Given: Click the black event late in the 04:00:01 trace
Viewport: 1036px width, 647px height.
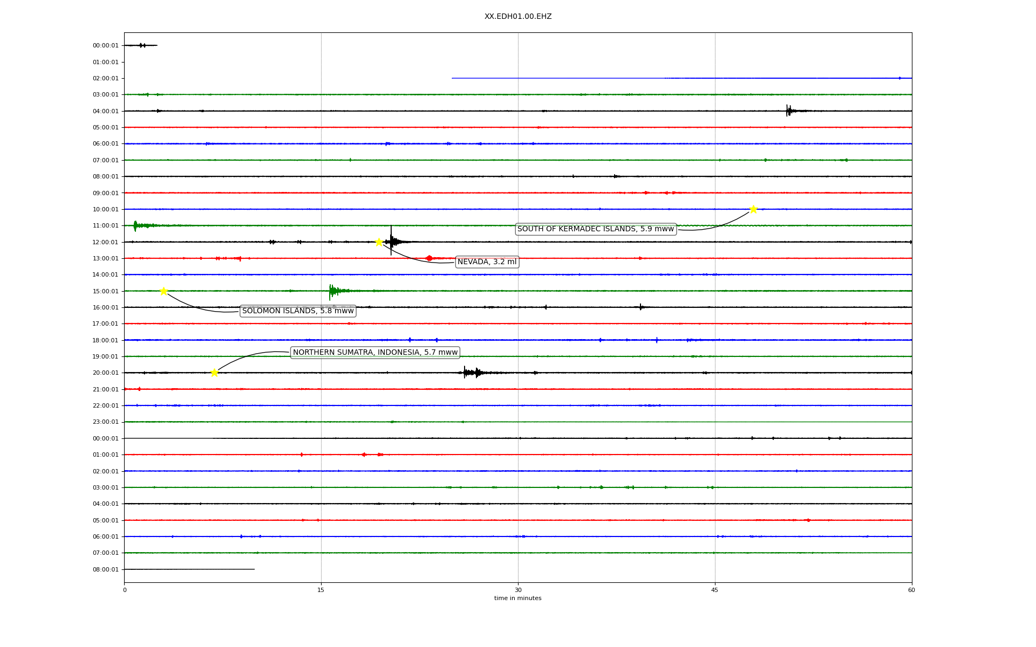Looking at the screenshot, I should [x=789, y=111].
